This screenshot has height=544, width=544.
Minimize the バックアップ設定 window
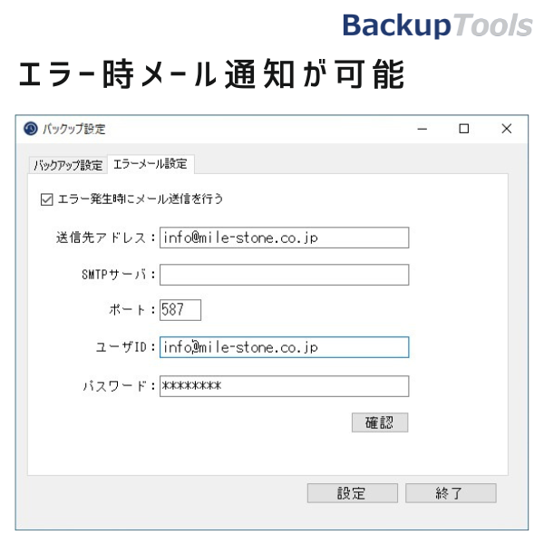[423, 129]
